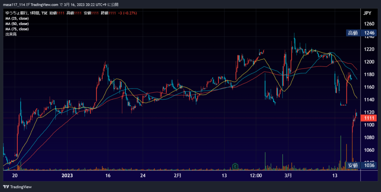Image resolution: width=381 pixels, height=192 pixels.
Task: Select the MA (50, close) indicator legend
Action: [17, 24]
